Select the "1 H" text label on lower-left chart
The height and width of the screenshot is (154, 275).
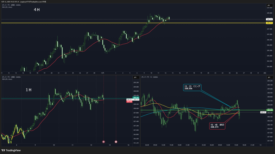click(x=29, y=90)
